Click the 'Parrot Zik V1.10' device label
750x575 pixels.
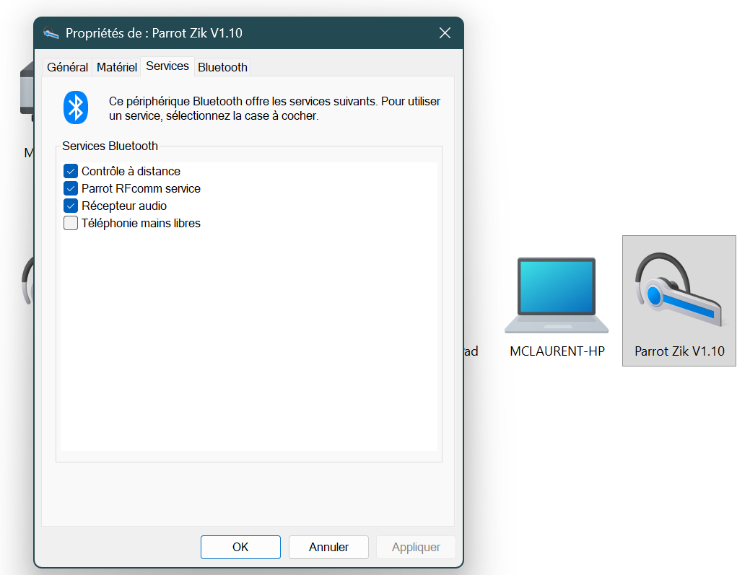[x=679, y=351]
